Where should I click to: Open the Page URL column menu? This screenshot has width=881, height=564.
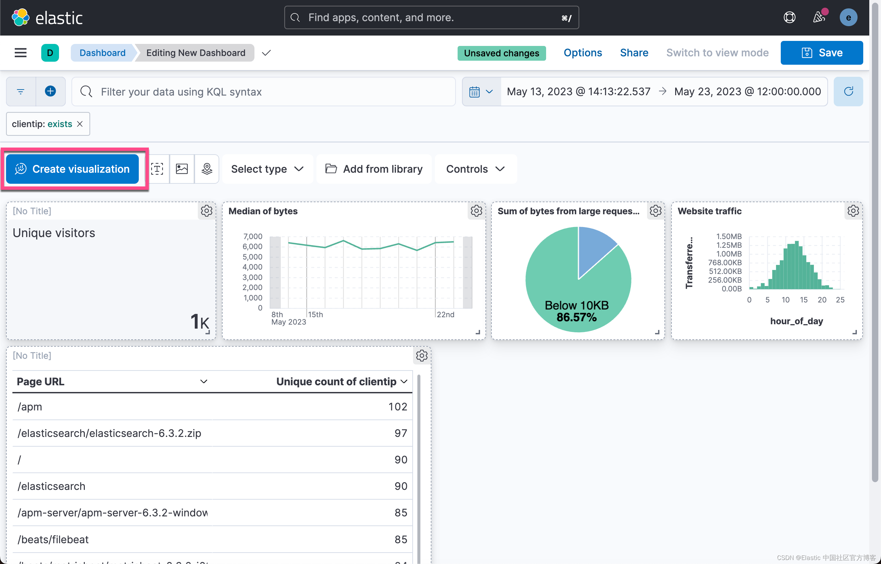204,382
